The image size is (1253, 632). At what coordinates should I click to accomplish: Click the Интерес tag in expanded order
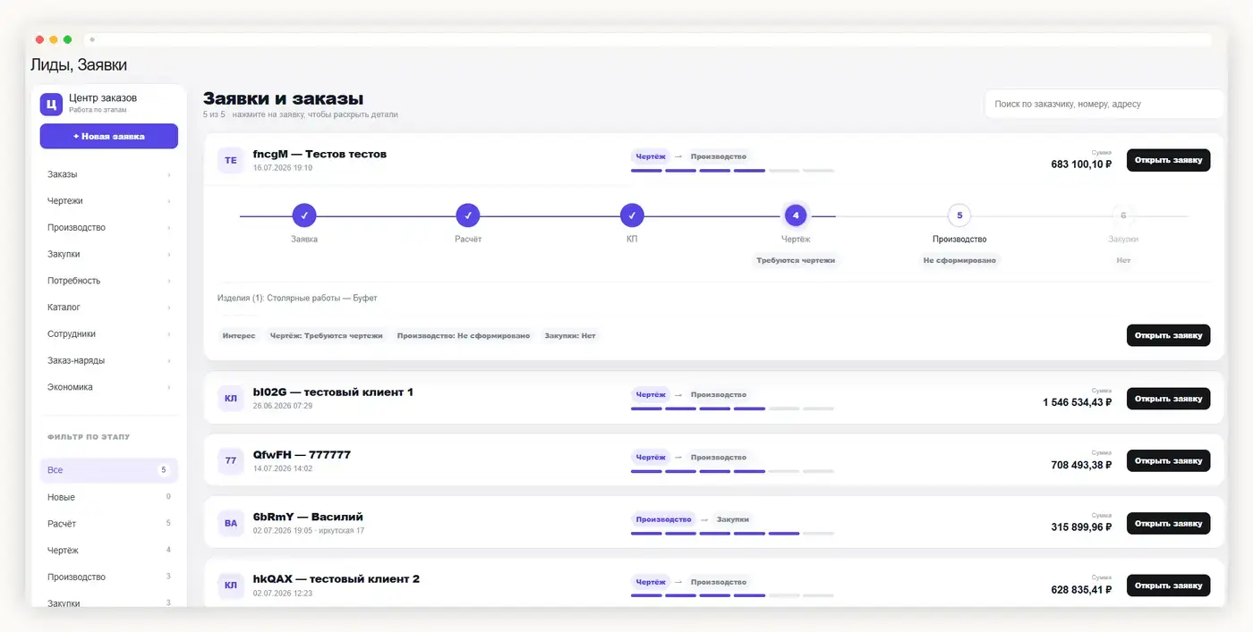239,336
